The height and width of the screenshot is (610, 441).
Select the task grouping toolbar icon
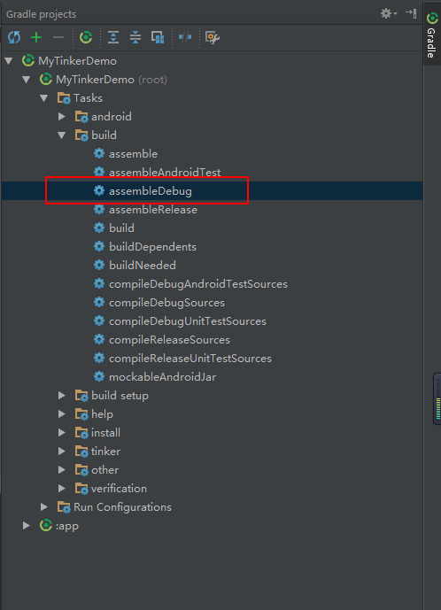(158, 37)
